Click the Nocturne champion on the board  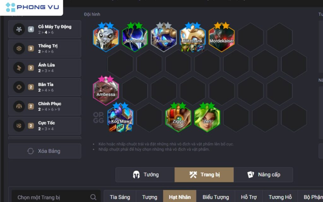[x=135, y=38]
